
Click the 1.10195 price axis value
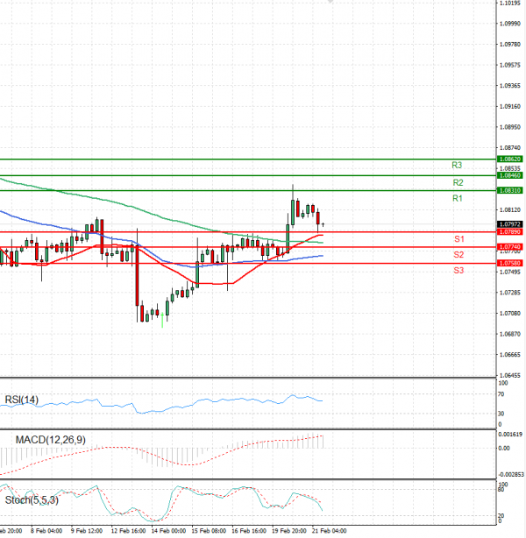coord(510,4)
